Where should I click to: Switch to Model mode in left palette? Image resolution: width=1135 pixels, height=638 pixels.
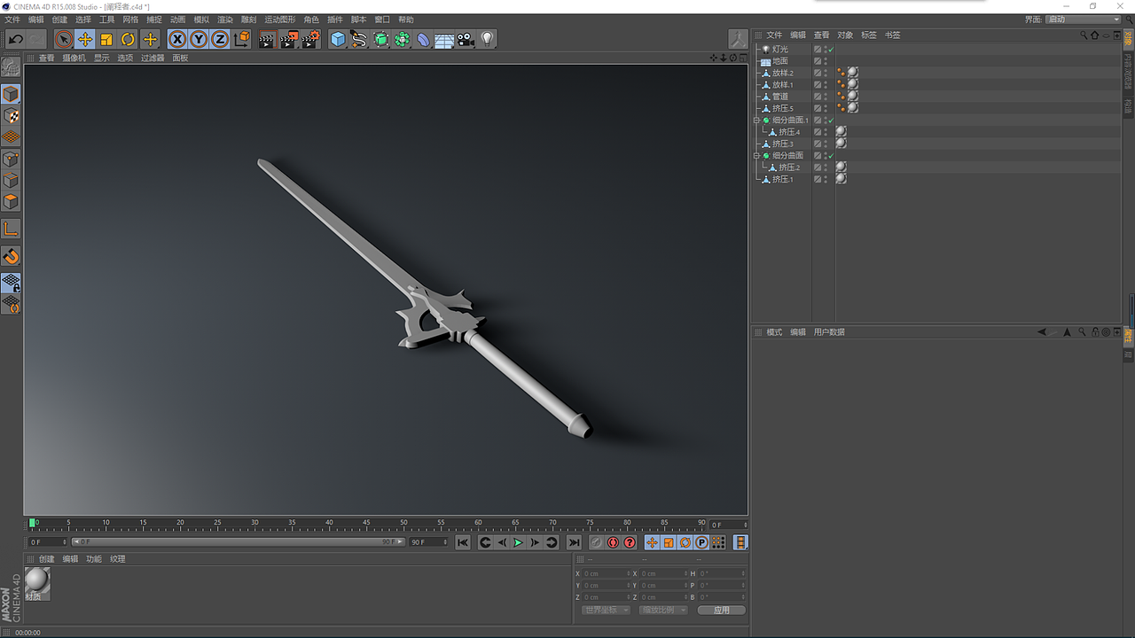click(11, 94)
